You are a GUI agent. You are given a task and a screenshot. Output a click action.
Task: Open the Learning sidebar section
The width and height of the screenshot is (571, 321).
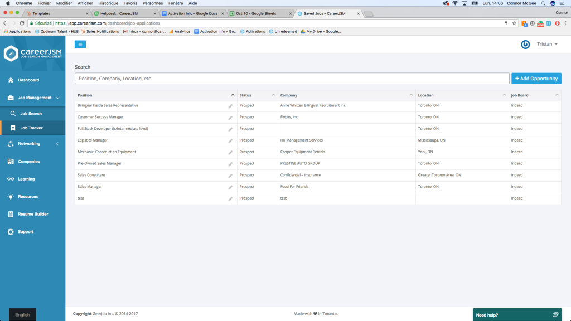pyautogui.click(x=26, y=179)
